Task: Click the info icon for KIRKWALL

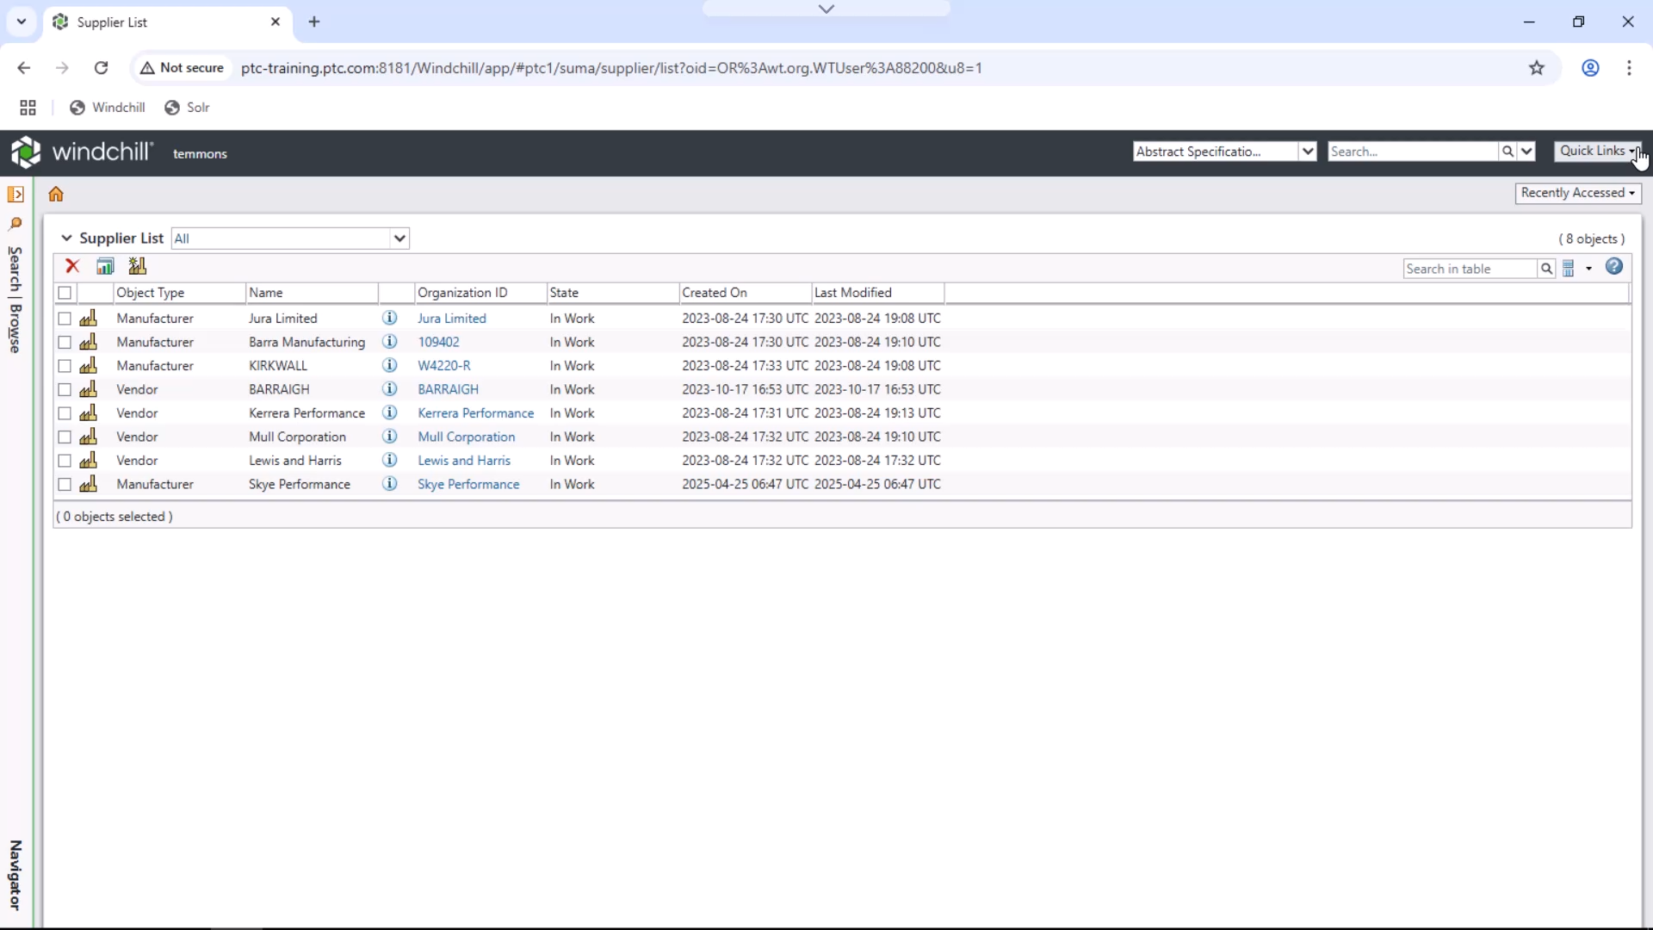Action: coord(390,365)
